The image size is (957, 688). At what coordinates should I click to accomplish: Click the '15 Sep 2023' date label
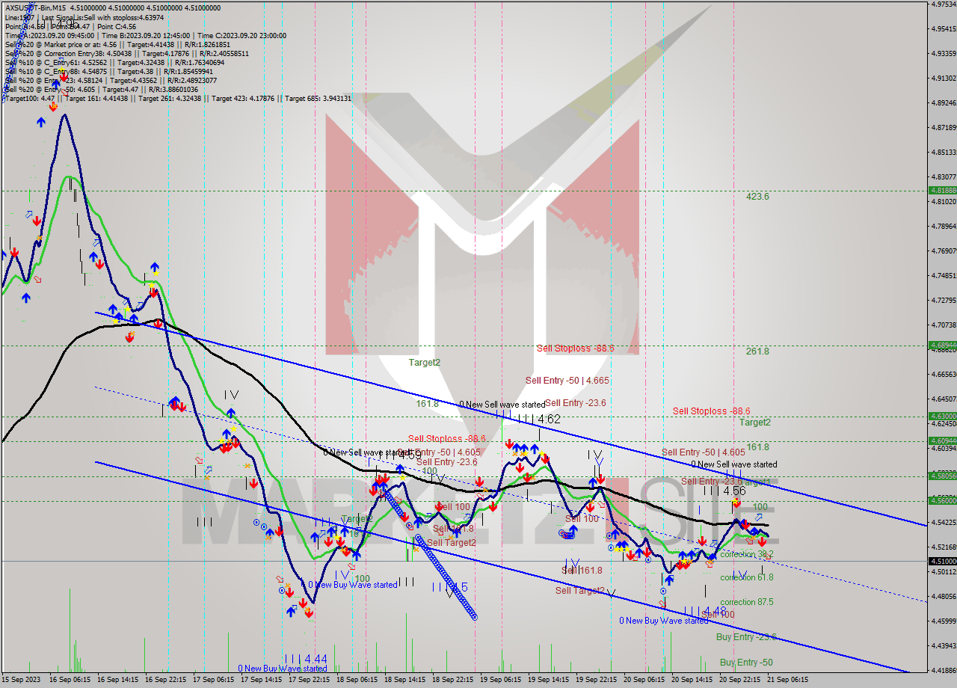coord(22,680)
